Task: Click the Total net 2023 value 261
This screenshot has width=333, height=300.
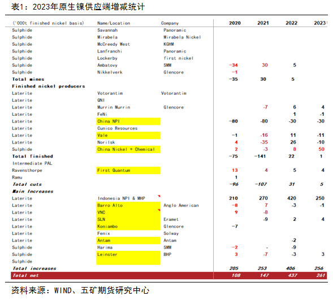Action: click(321, 275)
